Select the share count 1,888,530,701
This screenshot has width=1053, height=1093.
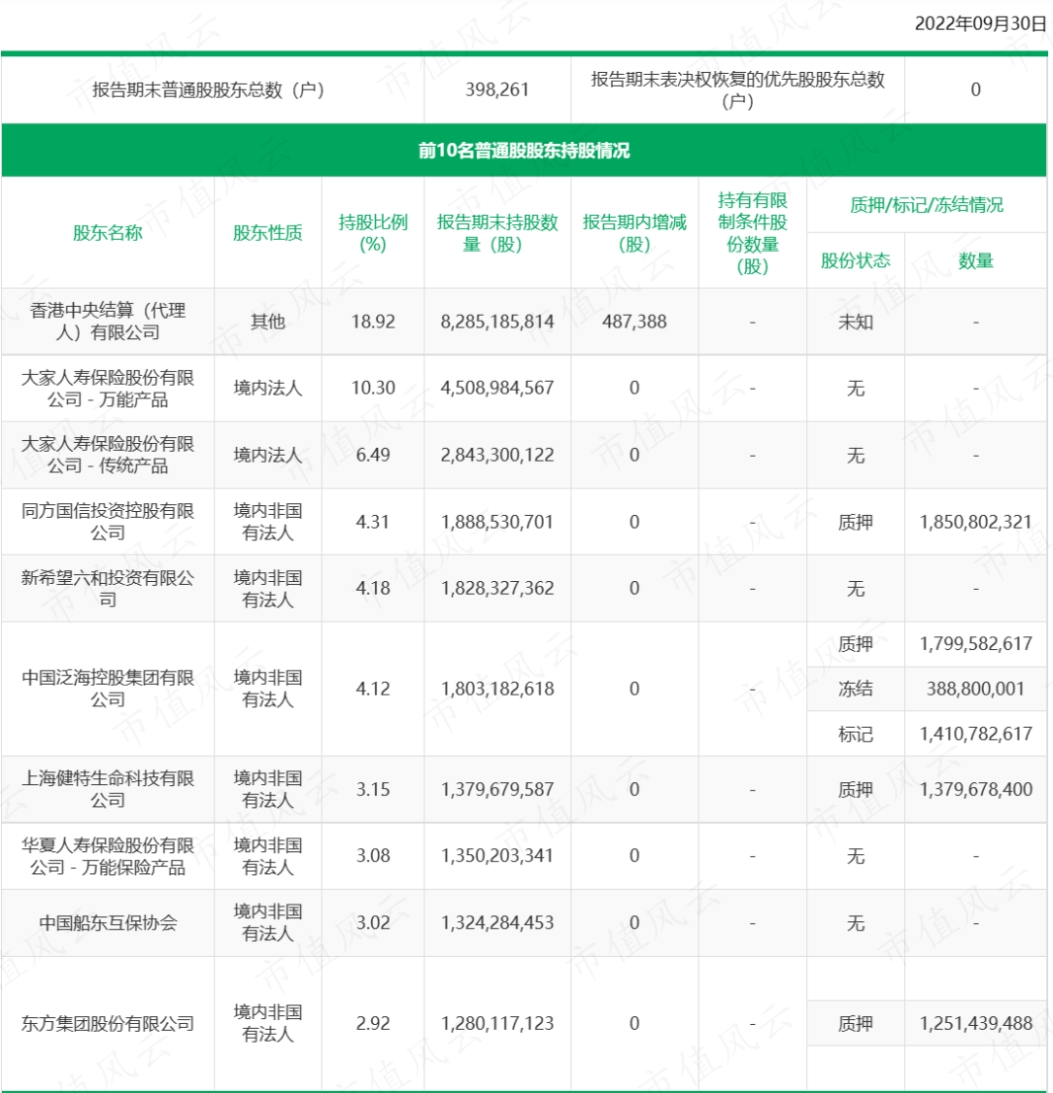(497, 522)
